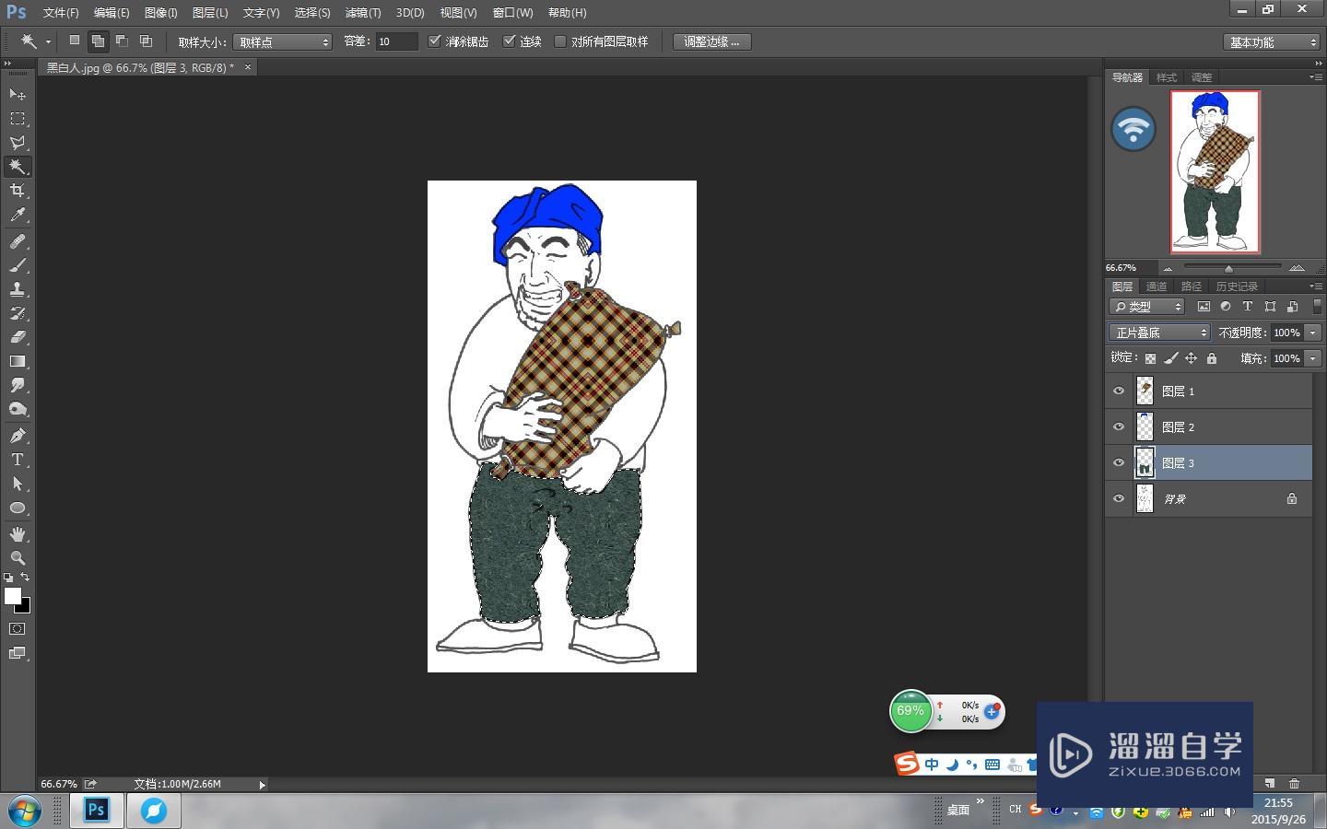1327x829 pixels.
Task: Select the Gradient tool
Action: click(x=18, y=361)
